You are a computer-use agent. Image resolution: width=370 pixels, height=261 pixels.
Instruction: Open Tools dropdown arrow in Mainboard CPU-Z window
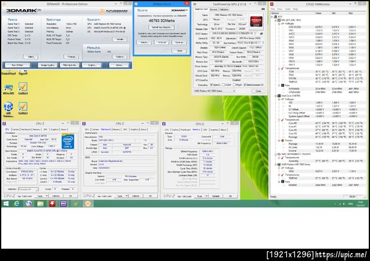(x=126, y=196)
